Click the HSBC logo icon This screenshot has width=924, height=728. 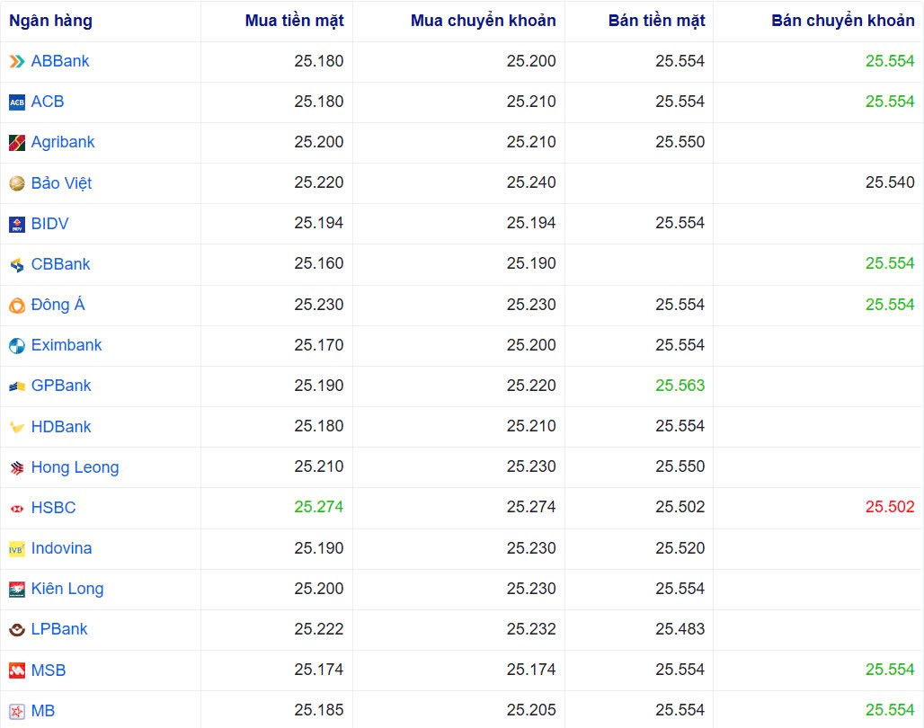17,509
